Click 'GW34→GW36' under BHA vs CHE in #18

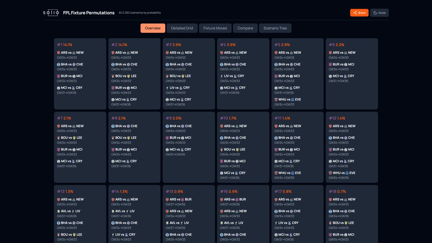[x=338, y=216]
